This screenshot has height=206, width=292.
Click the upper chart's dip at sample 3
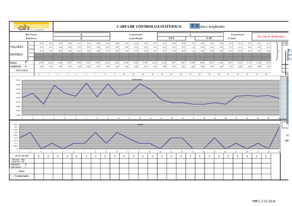[x=43, y=104]
